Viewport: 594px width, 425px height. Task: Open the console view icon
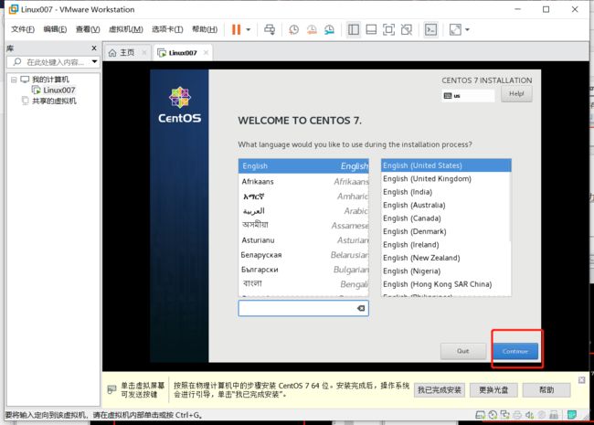(x=430, y=29)
